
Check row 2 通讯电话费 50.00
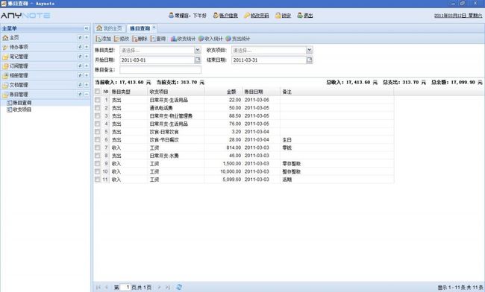(98, 108)
